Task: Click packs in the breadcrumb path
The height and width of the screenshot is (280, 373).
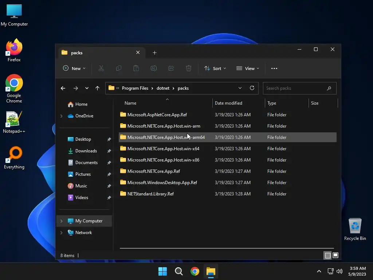Action: click(x=183, y=88)
